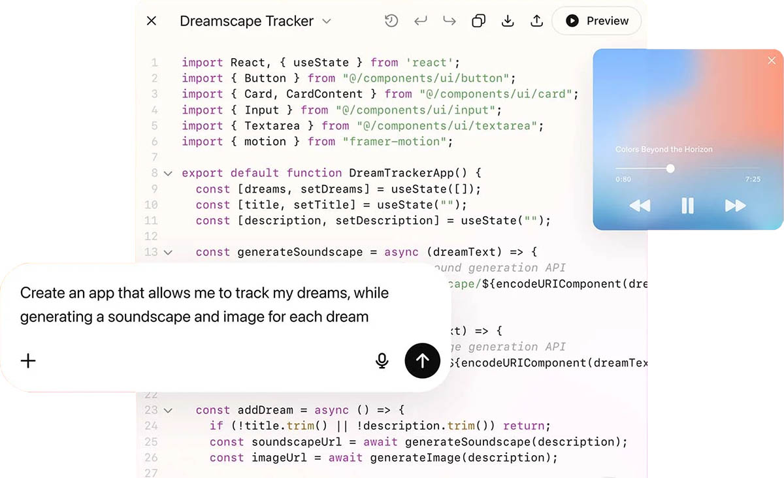The image size is (784, 478).
Task: Open the Dreamscape Tracker title dropdown
Action: point(327,22)
